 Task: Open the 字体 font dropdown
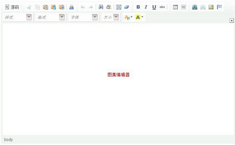click(84, 17)
